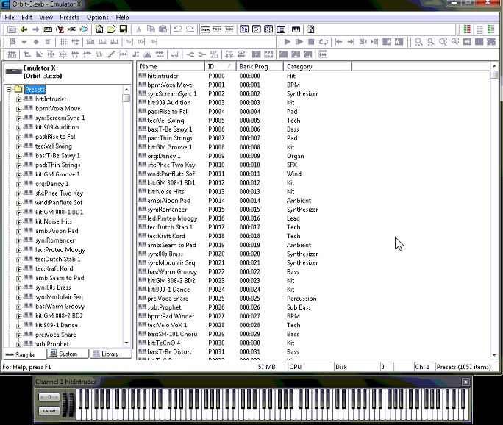503x425 pixels.
Task: Toggle the Name display mode button
Action: click(x=205, y=29)
